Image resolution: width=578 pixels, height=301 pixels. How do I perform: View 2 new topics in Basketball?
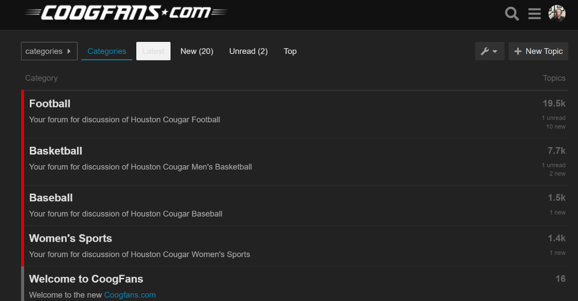point(557,174)
